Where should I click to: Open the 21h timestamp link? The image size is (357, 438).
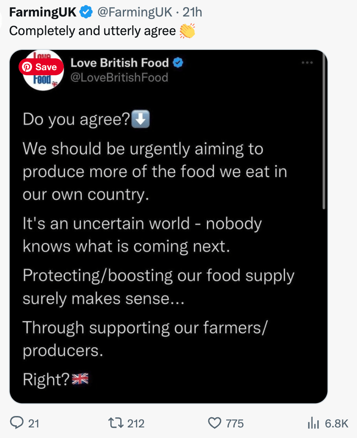[x=192, y=13]
